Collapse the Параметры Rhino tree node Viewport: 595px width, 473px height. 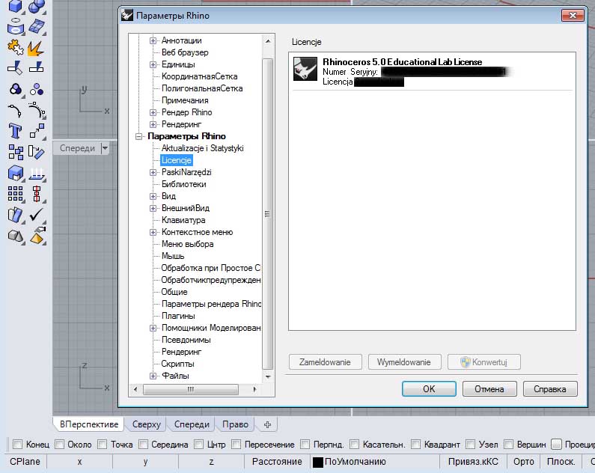139,136
